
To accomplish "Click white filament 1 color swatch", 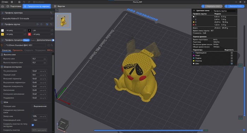I will pyautogui.click(x=2, y=30).
